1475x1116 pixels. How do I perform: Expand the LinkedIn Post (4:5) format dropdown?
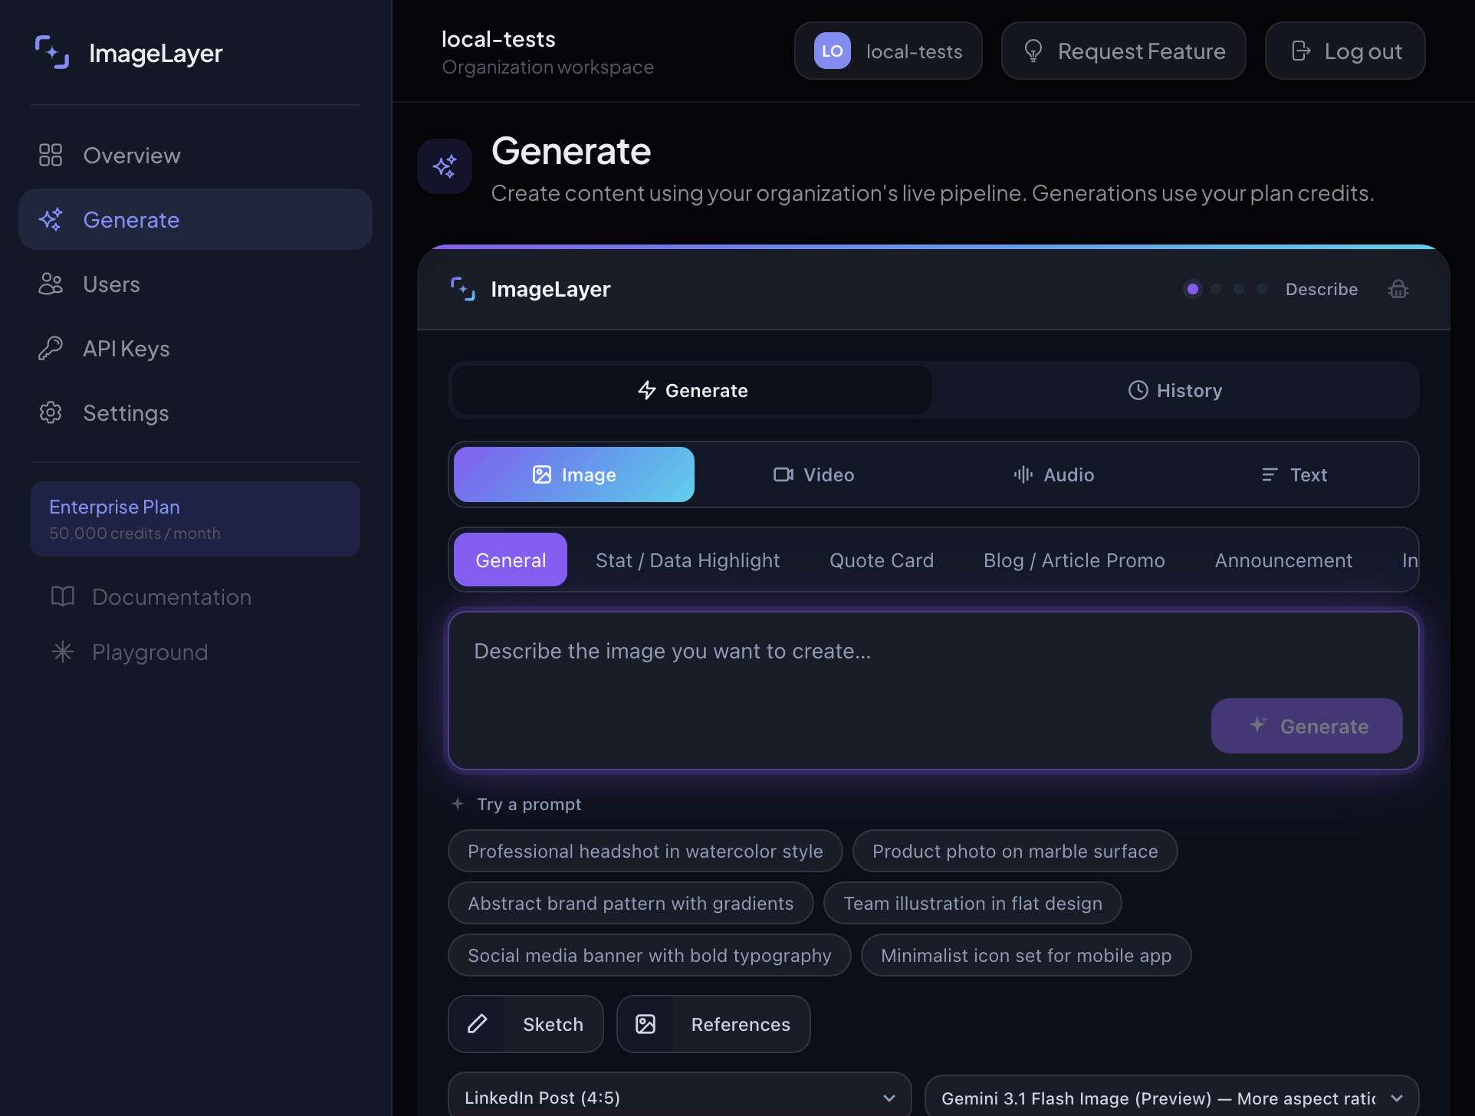680,1098
